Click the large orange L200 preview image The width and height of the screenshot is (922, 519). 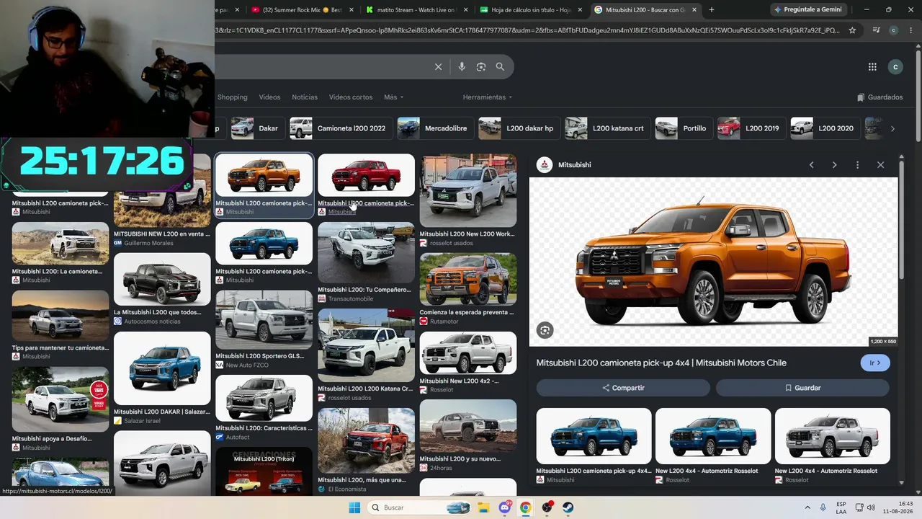pos(714,262)
